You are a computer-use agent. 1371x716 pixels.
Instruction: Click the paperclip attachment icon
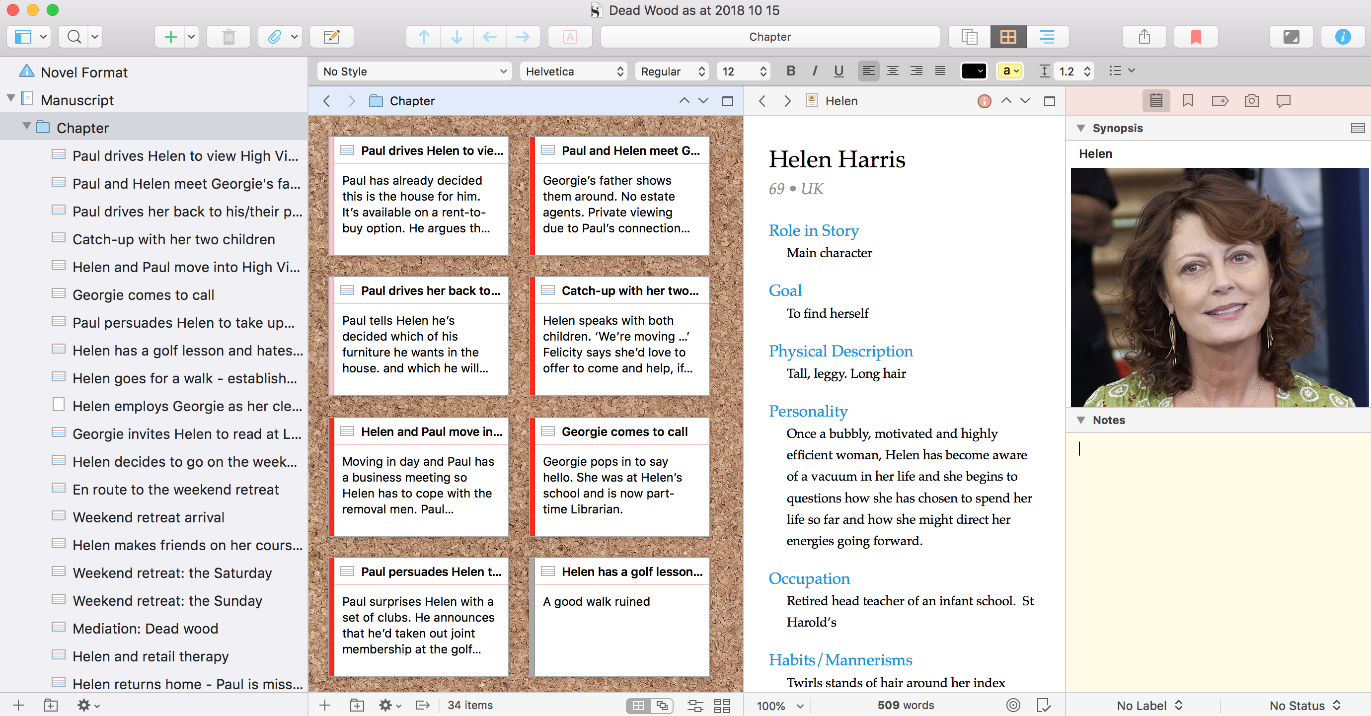point(275,37)
